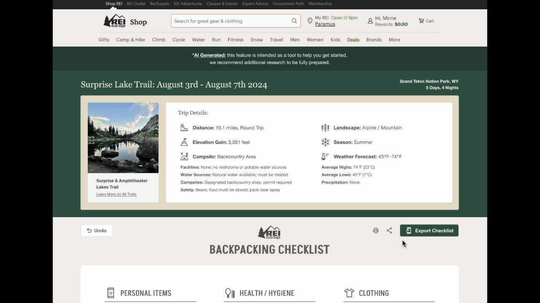Select the REI Outlet top tab
The width and height of the screenshot is (540, 303).
(136, 4)
